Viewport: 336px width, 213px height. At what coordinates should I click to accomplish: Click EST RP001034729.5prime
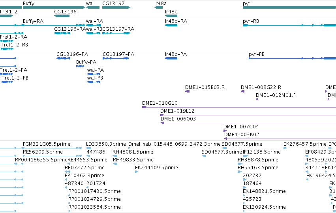coord(69,204)
